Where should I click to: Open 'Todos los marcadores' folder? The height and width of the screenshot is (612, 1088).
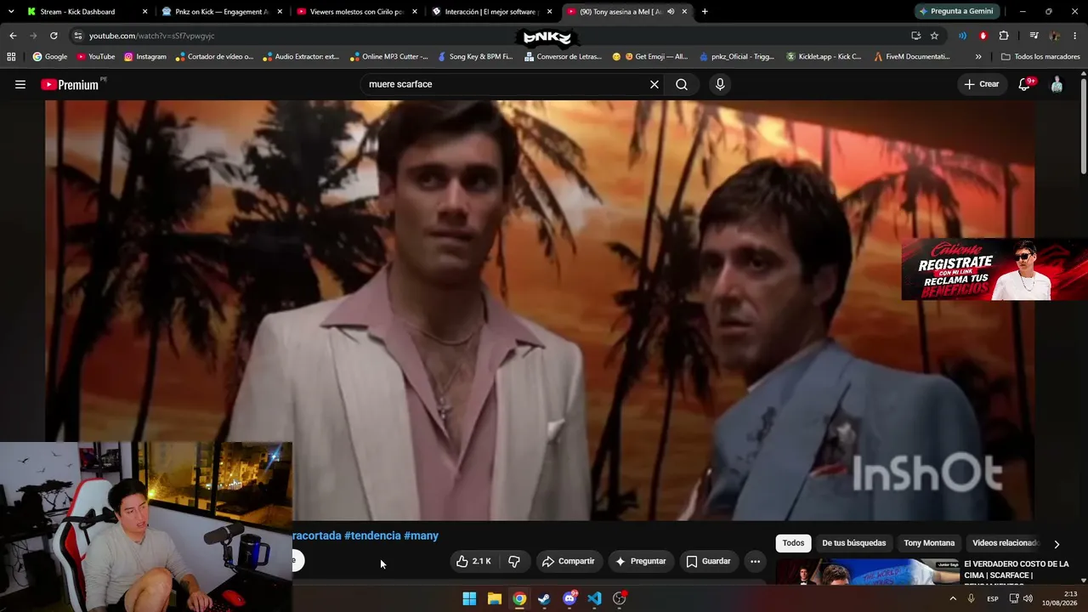pyautogui.click(x=1040, y=57)
